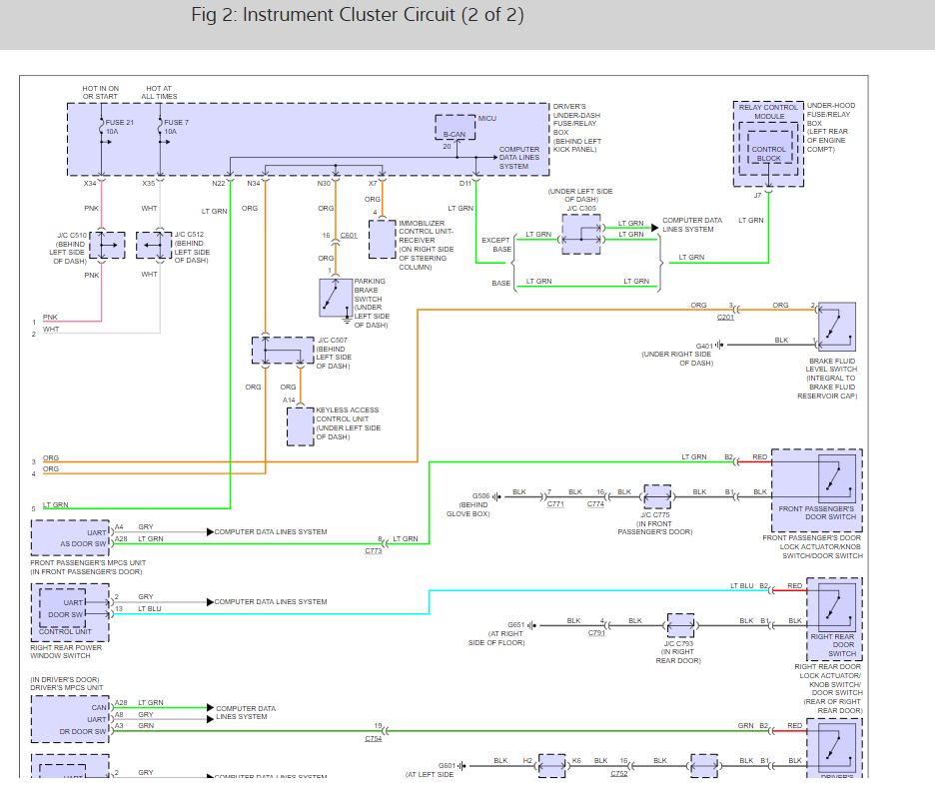Click the 'HOT AT ALL TIMES' label
The width and height of the screenshot is (935, 801).
(x=159, y=92)
